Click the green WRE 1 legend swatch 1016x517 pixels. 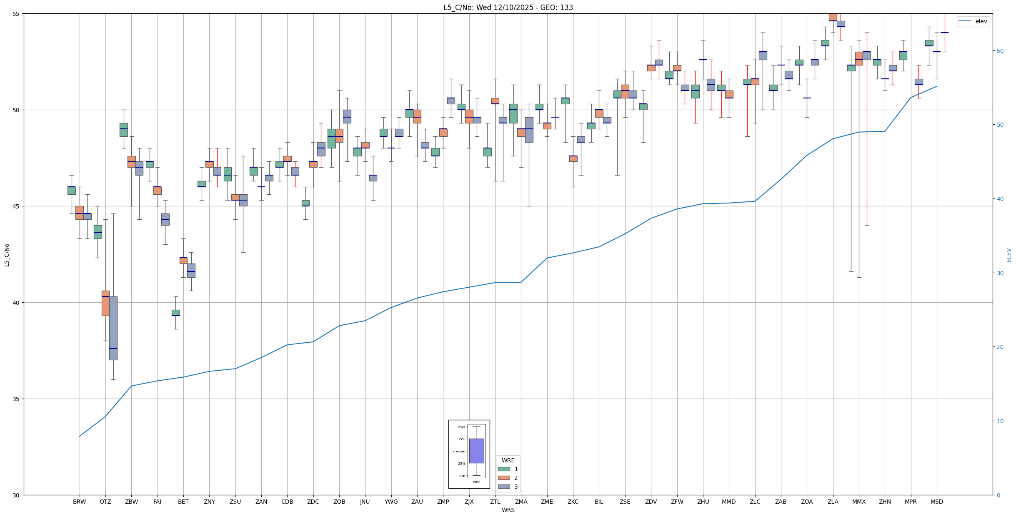503,469
